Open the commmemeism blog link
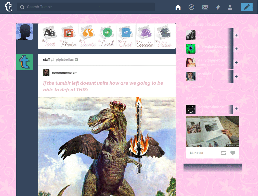 point(64,73)
